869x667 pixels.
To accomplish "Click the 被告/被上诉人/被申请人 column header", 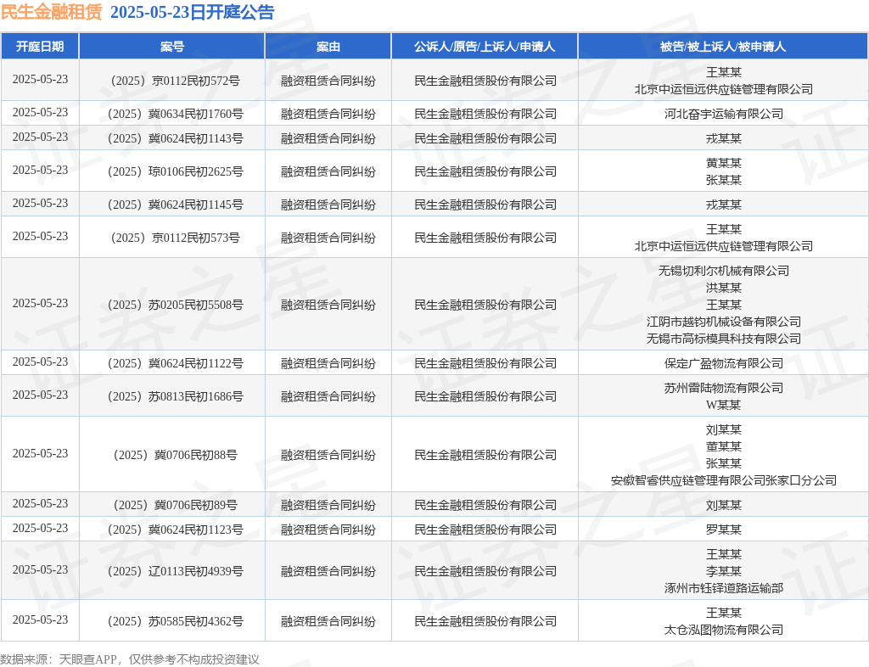I will pyautogui.click(x=723, y=47).
